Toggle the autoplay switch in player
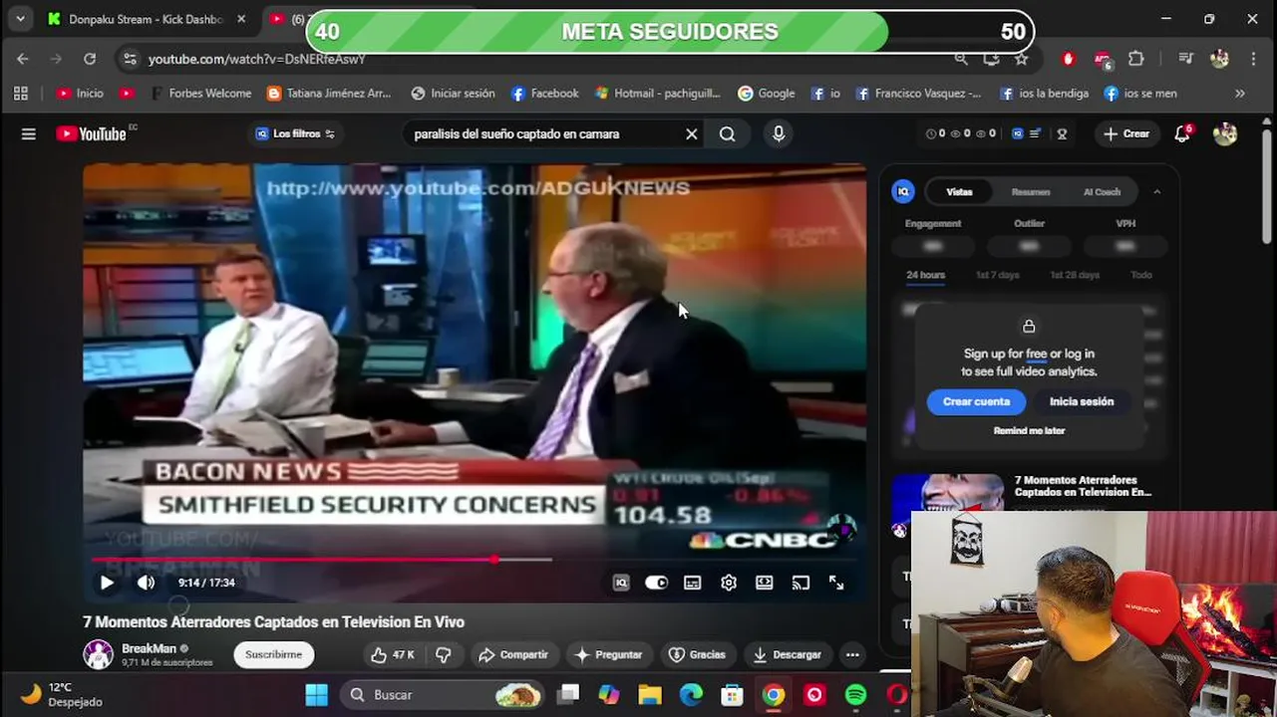Screen dimensions: 1277x717 click(x=656, y=583)
